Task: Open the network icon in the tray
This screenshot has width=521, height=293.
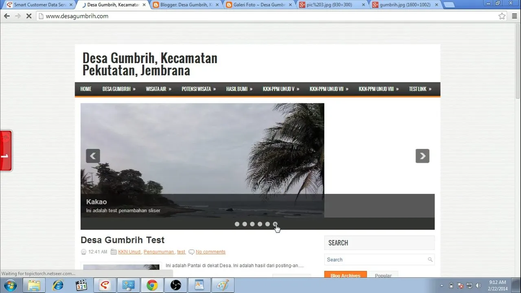Action: click(469, 285)
